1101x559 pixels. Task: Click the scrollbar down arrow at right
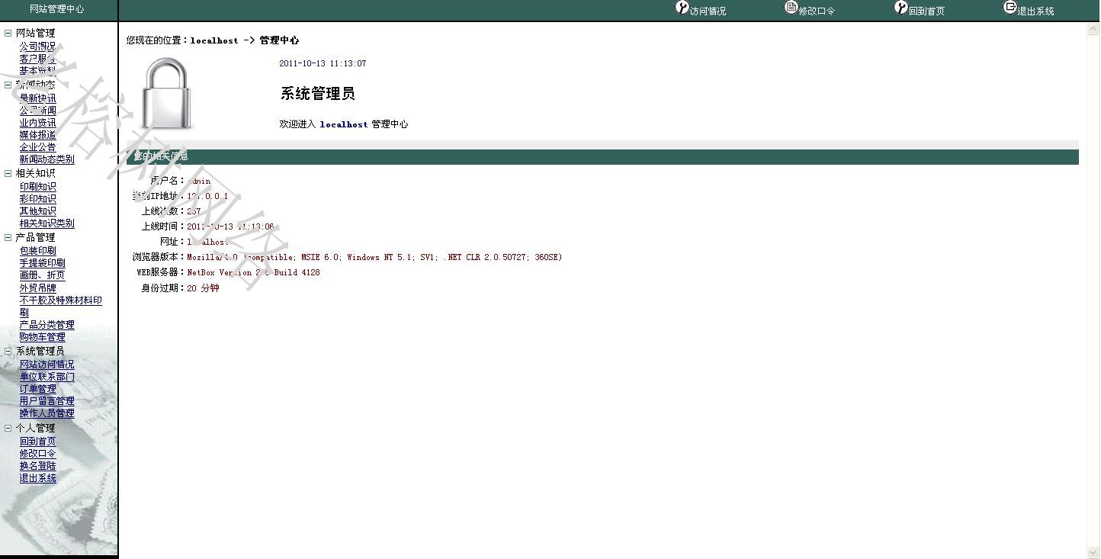[1093, 552]
